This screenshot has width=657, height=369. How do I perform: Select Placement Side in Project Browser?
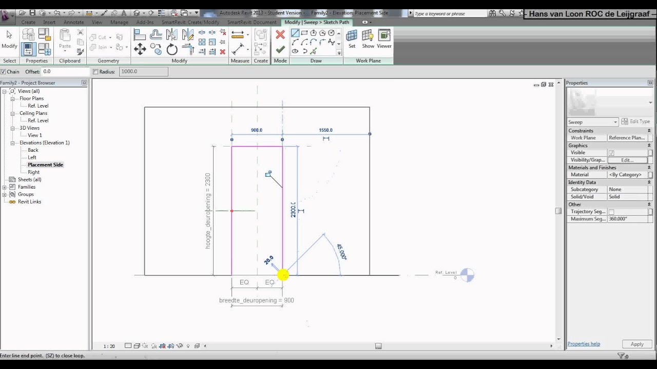pyautogui.click(x=45, y=165)
